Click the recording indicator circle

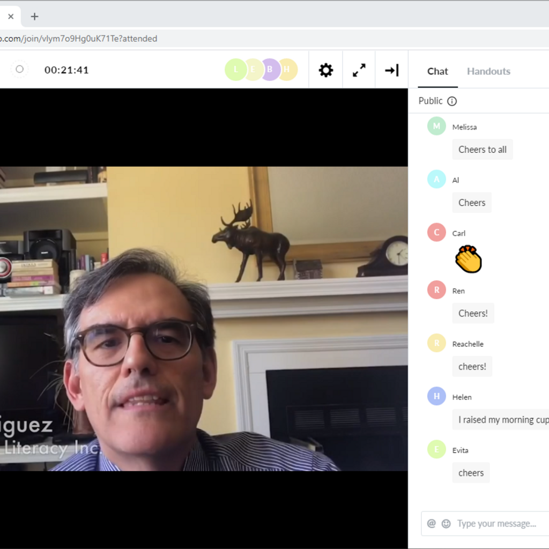20,69
